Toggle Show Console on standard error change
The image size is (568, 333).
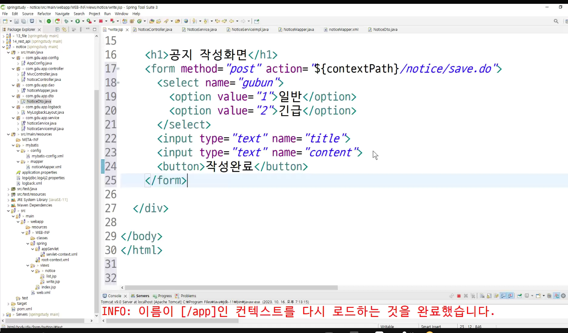(x=510, y=296)
